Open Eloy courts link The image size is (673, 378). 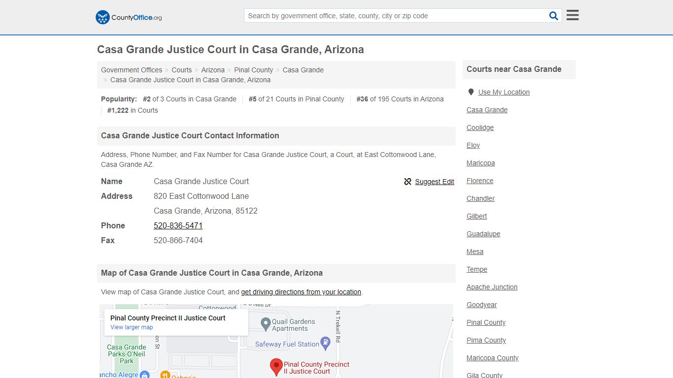[x=473, y=145]
